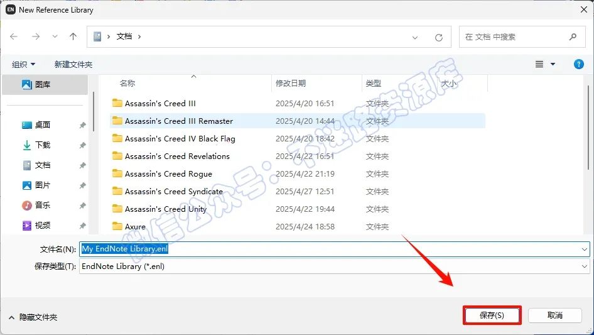Viewport: 594px width, 335px height.
Task: Select 图库 in the navigation pane
Action: 45,85
